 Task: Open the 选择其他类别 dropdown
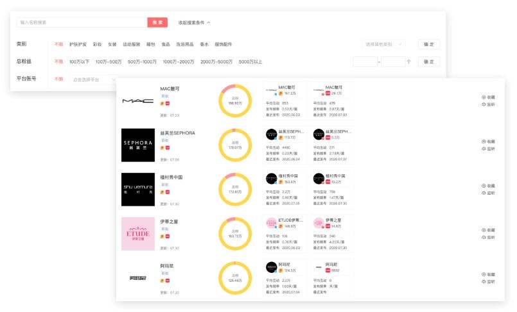pyautogui.click(x=384, y=44)
